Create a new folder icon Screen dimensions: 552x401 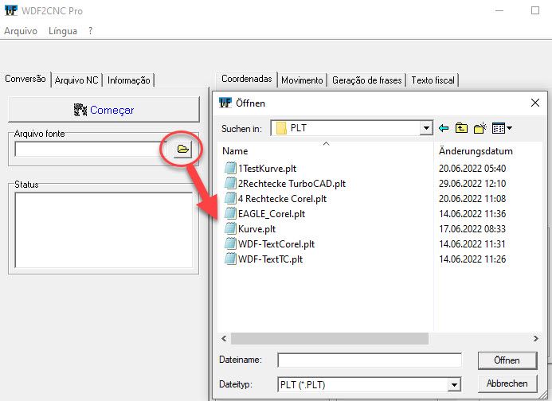[480, 128]
